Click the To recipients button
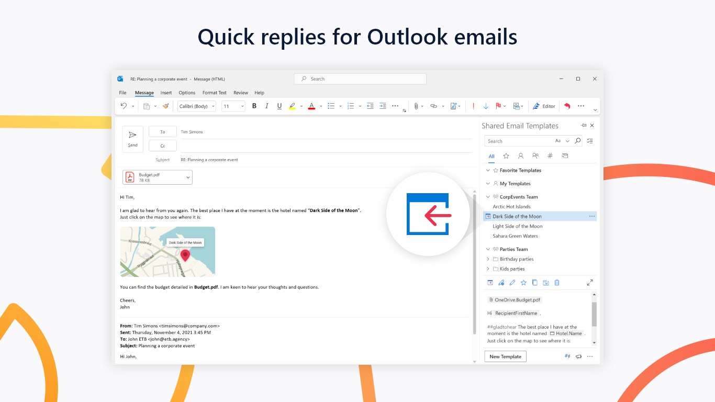The height and width of the screenshot is (402, 715). point(163,132)
